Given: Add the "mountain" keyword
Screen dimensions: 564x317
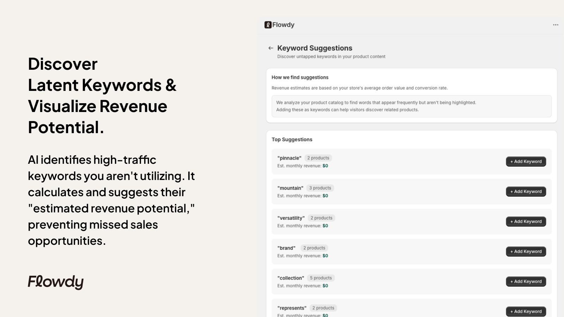Looking at the screenshot, I should coord(526,192).
